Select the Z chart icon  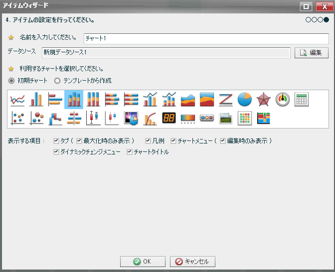point(226,100)
